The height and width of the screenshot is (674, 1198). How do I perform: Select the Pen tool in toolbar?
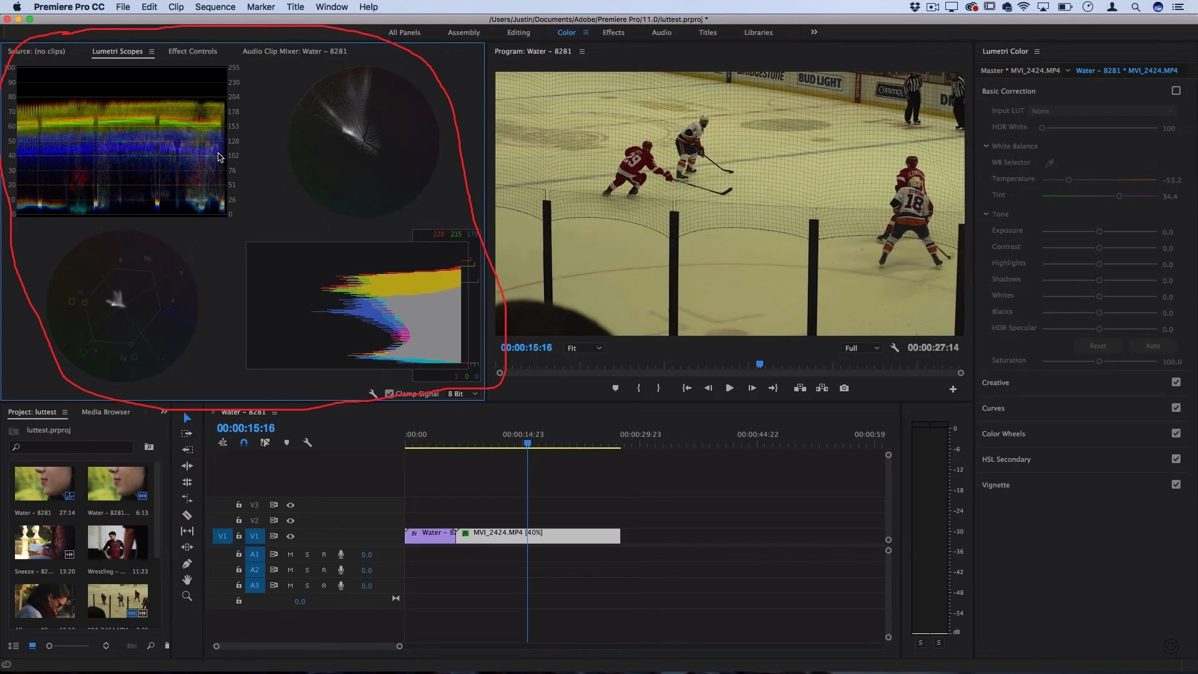click(x=187, y=564)
